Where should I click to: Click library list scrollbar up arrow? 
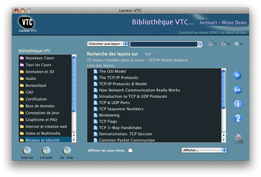pos(74,135)
